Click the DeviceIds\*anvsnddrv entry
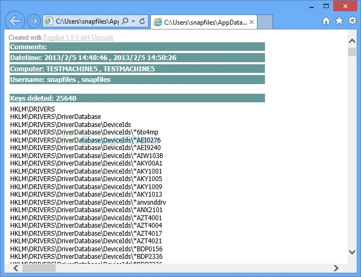 [88, 203]
